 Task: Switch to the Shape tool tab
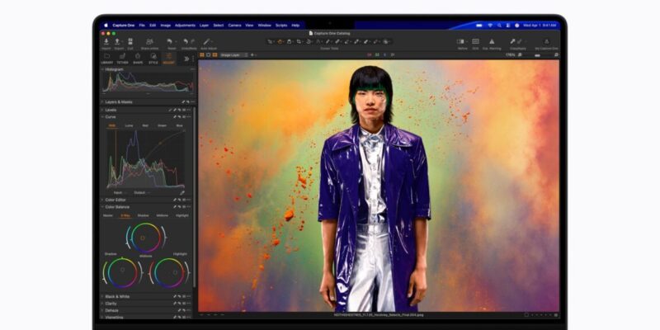click(x=138, y=59)
